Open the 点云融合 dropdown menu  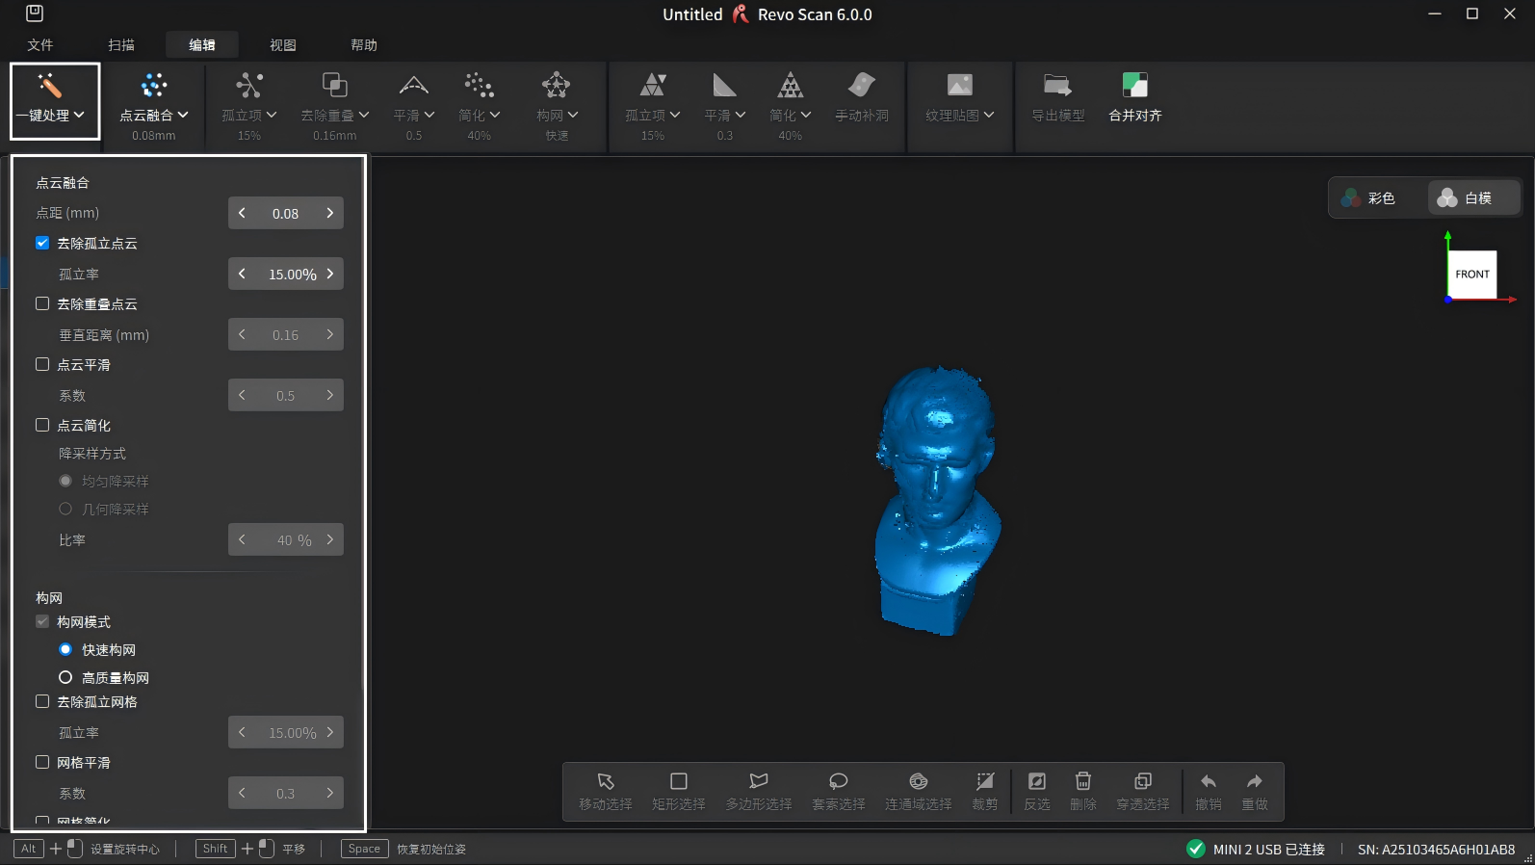(183, 115)
